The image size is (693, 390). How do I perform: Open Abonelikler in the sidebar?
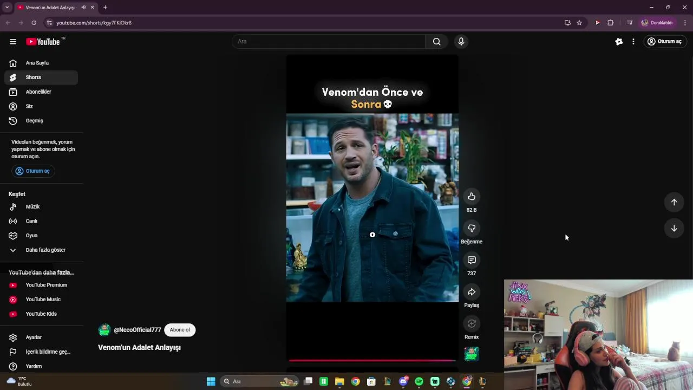41,92
